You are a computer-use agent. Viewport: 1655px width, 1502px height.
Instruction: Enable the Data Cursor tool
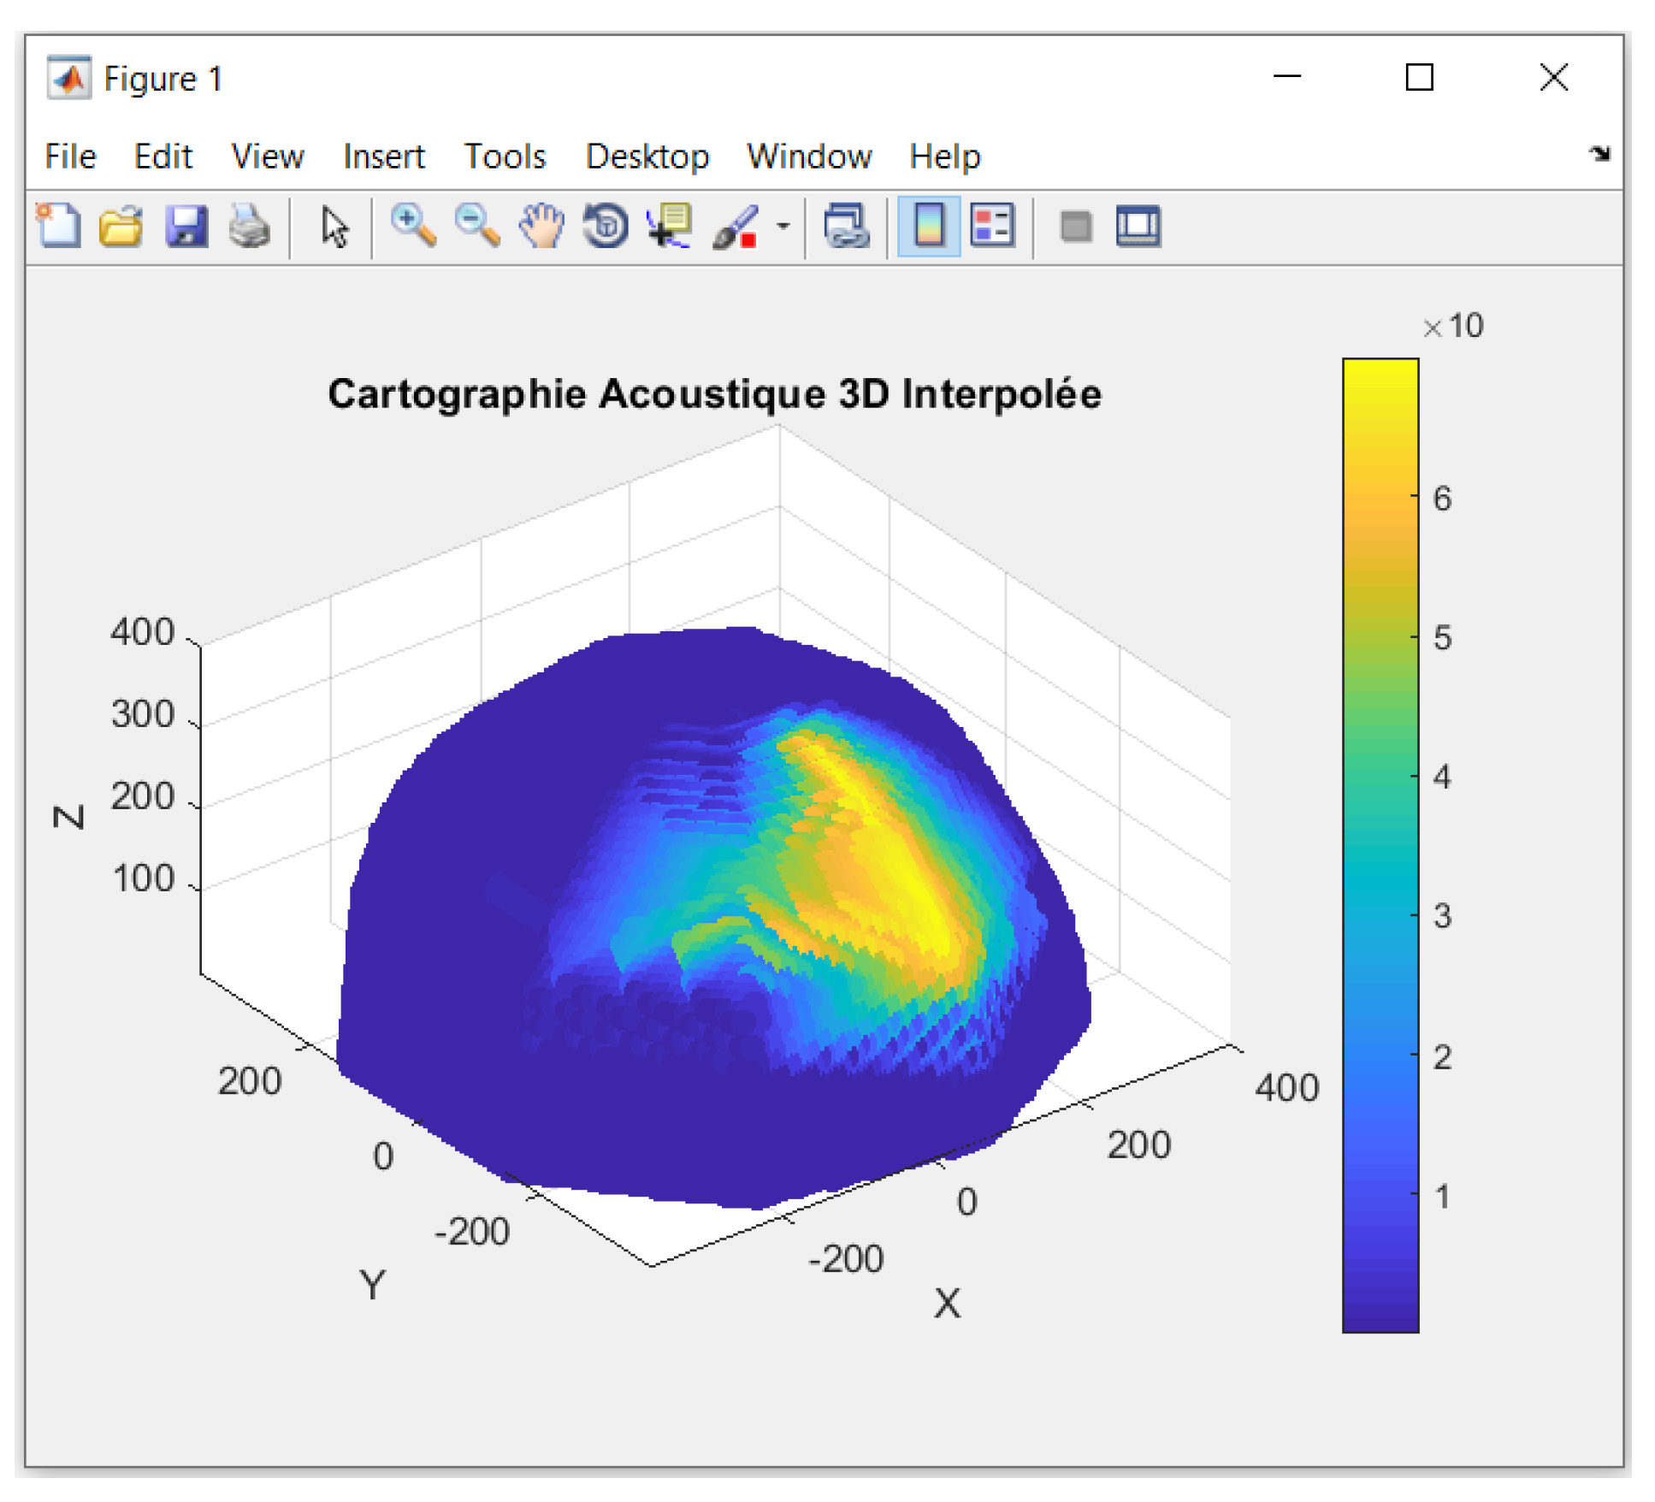point(670,227)
